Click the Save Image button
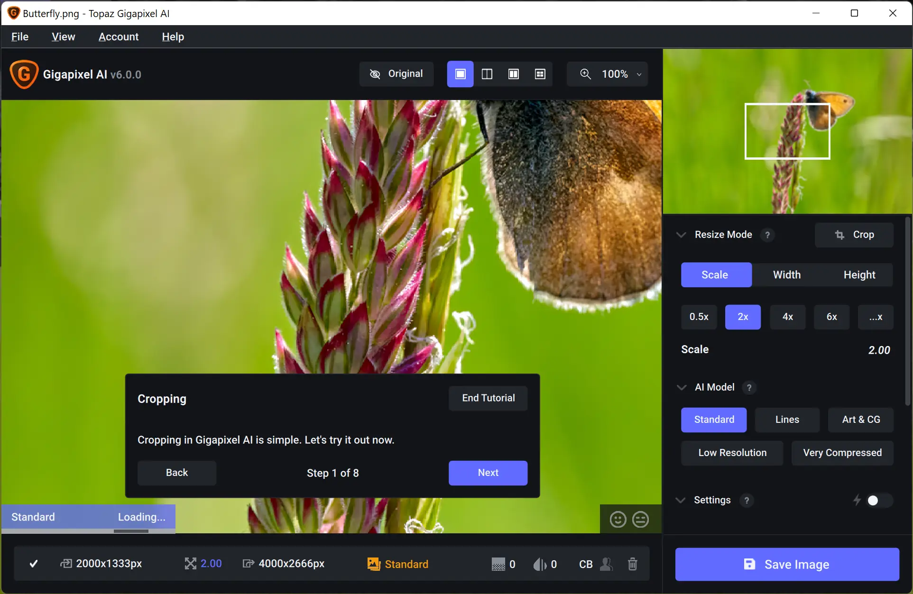The height and width of the screenshot is (594, 913). (787, 564)
